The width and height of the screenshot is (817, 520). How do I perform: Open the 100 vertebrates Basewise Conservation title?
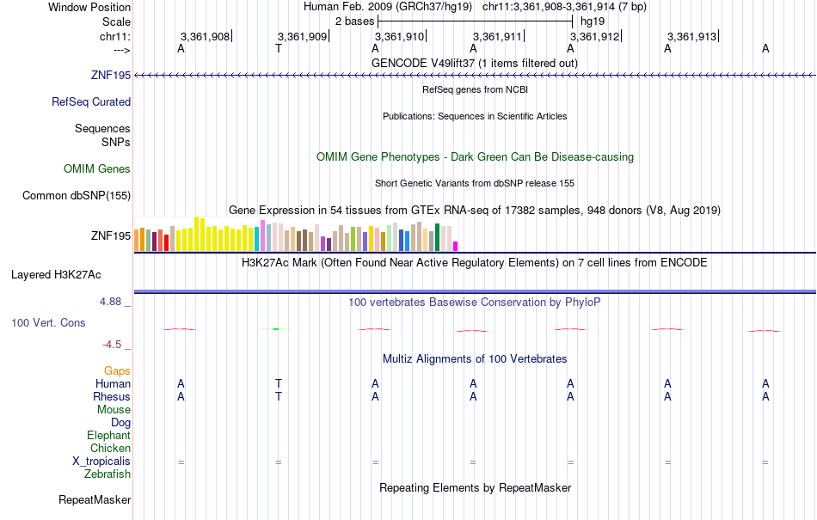pyautogui.click(x=474, y=302)
